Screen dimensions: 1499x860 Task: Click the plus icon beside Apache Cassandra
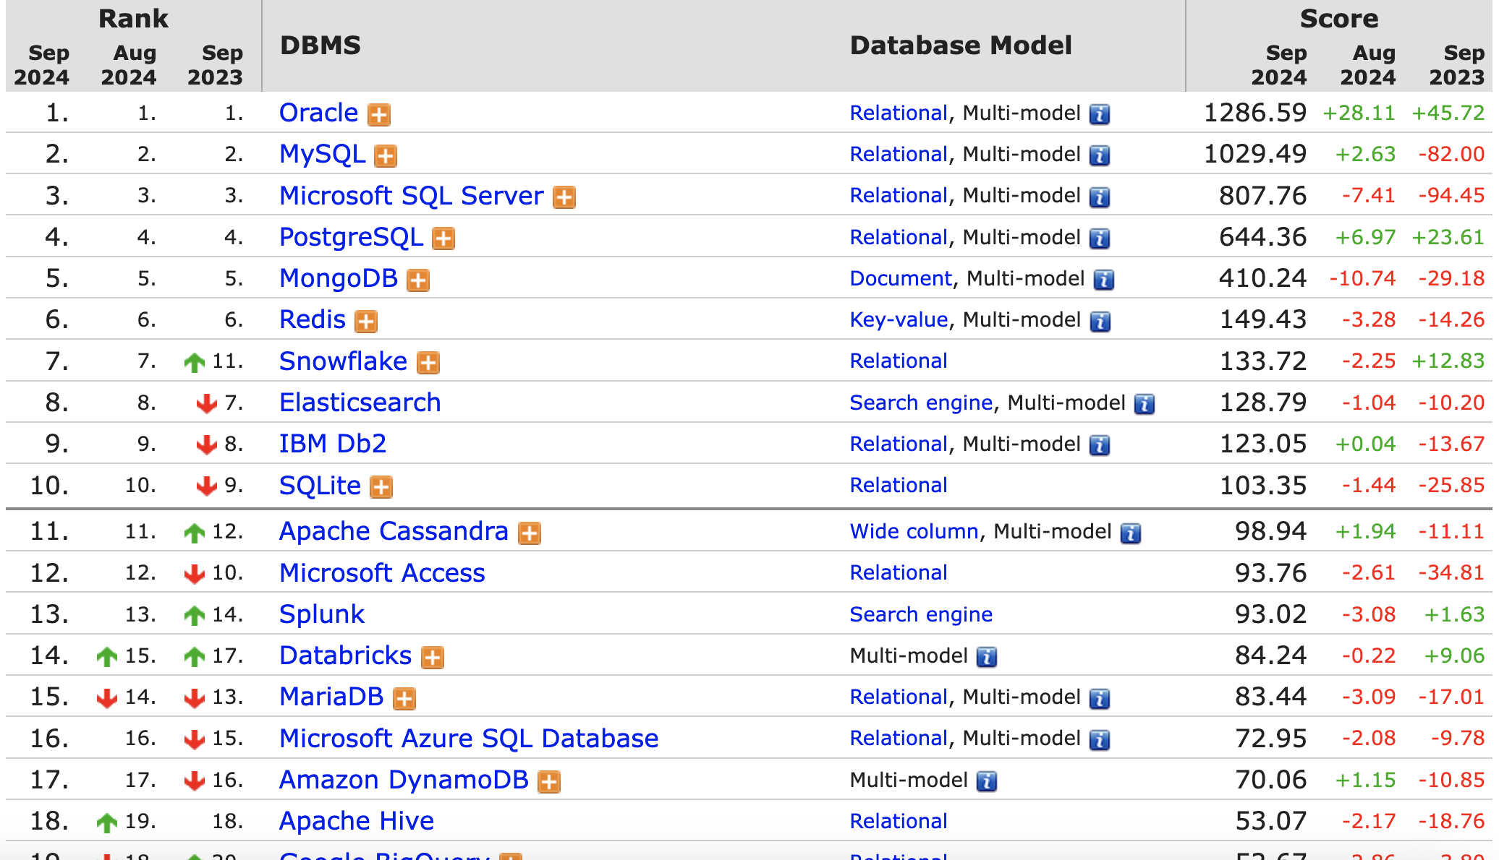pos(530,533)
